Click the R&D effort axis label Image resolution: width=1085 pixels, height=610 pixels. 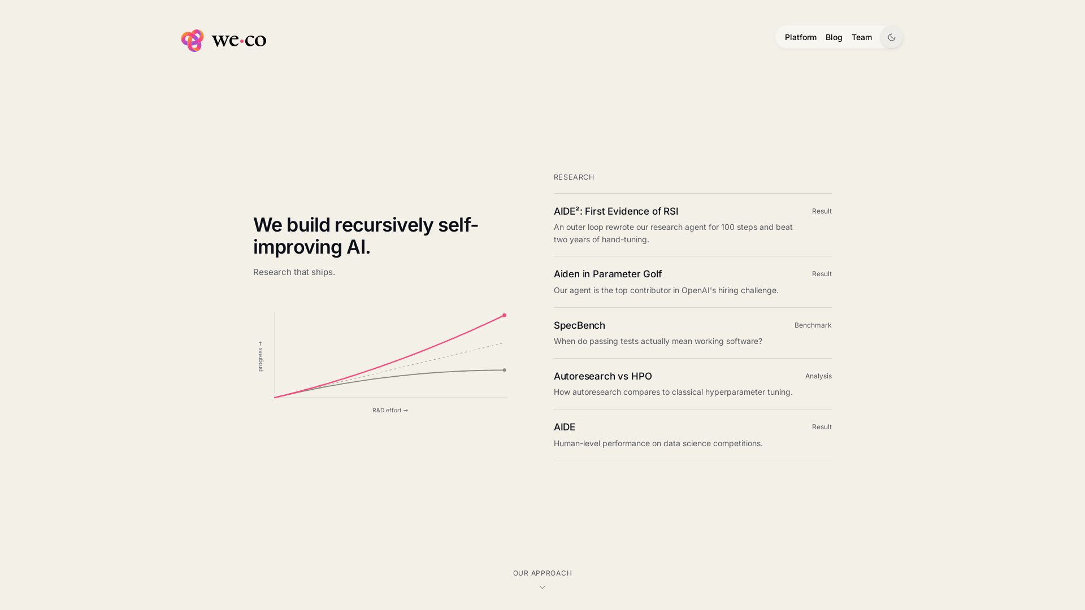390,411
